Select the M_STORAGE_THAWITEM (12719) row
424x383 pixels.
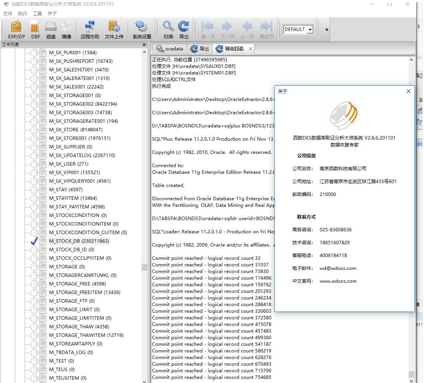click(x=86, y=335)
